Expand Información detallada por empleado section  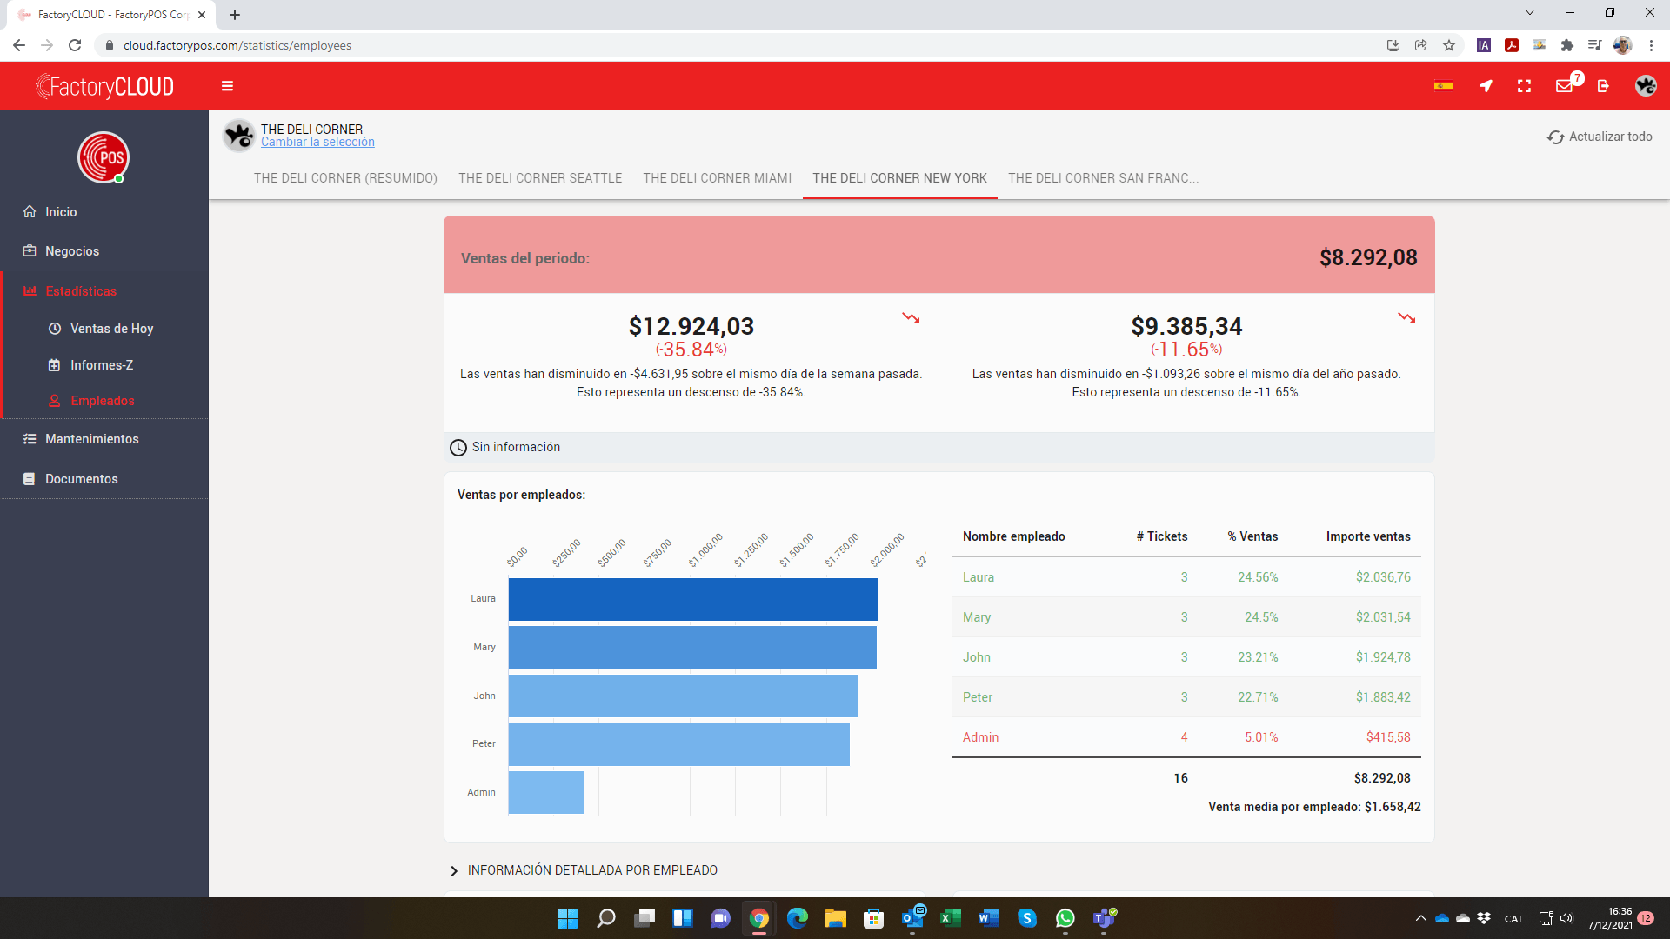coord(591,870)
